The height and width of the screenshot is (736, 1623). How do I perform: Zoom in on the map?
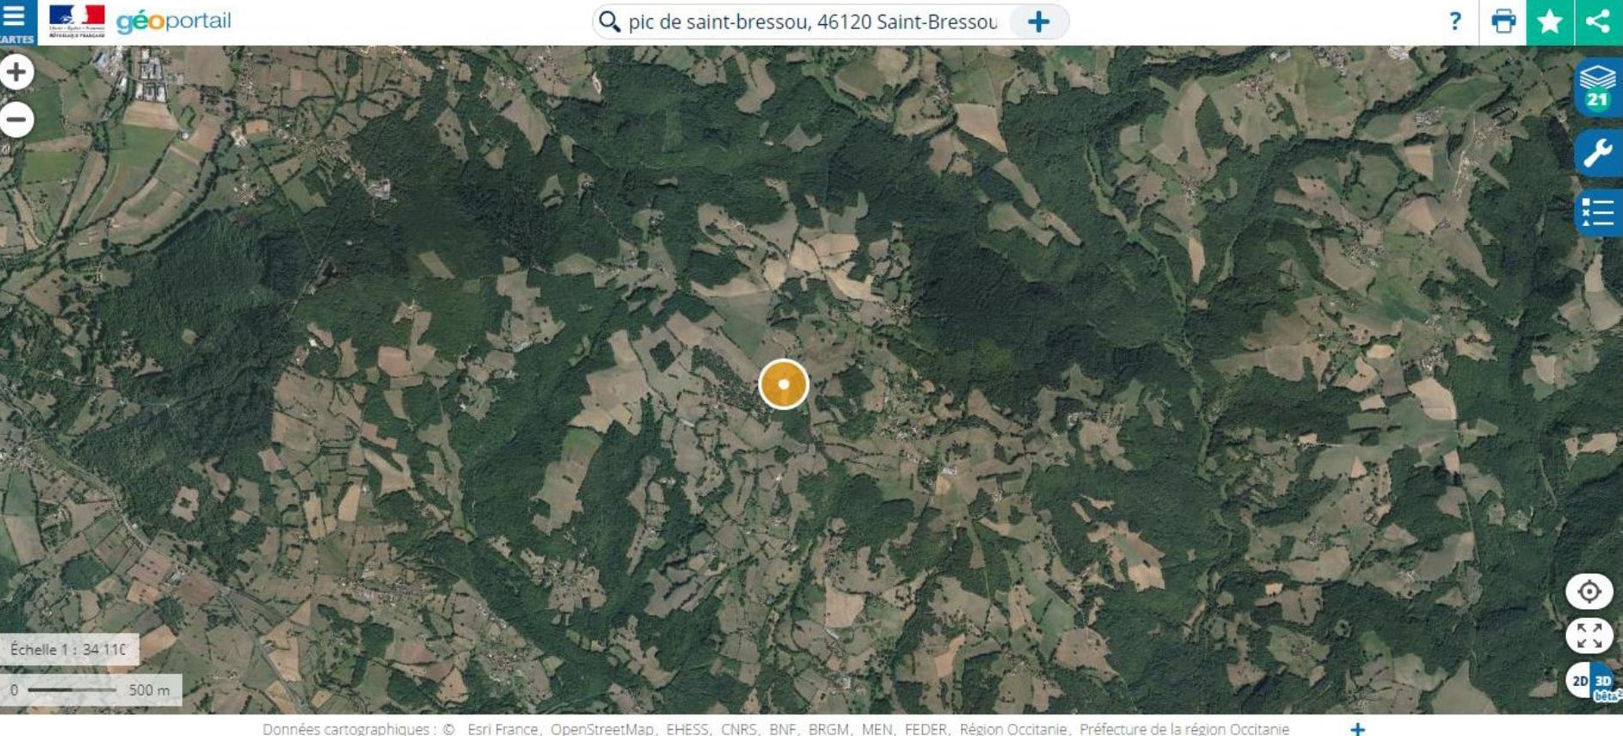[x=16, y=72]
